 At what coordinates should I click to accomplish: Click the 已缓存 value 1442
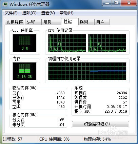point(61,97)
